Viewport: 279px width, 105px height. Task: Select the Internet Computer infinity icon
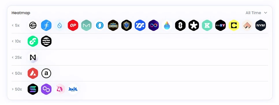pyautogui.click(x=153, y=25)
